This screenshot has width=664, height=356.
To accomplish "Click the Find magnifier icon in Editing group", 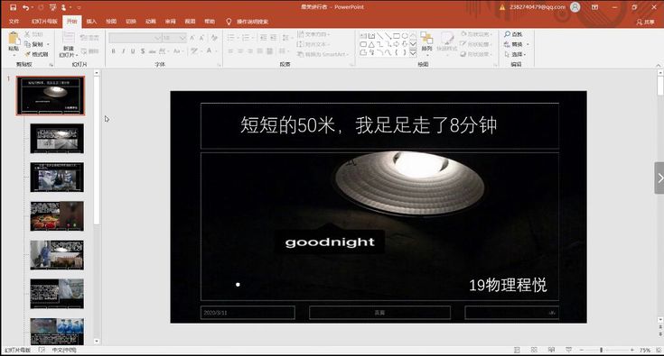I will (x=507, y=33).
